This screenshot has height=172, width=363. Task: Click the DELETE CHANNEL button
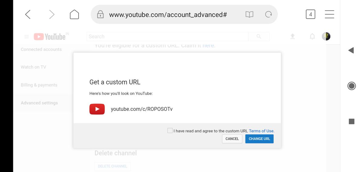coord(113,166)
